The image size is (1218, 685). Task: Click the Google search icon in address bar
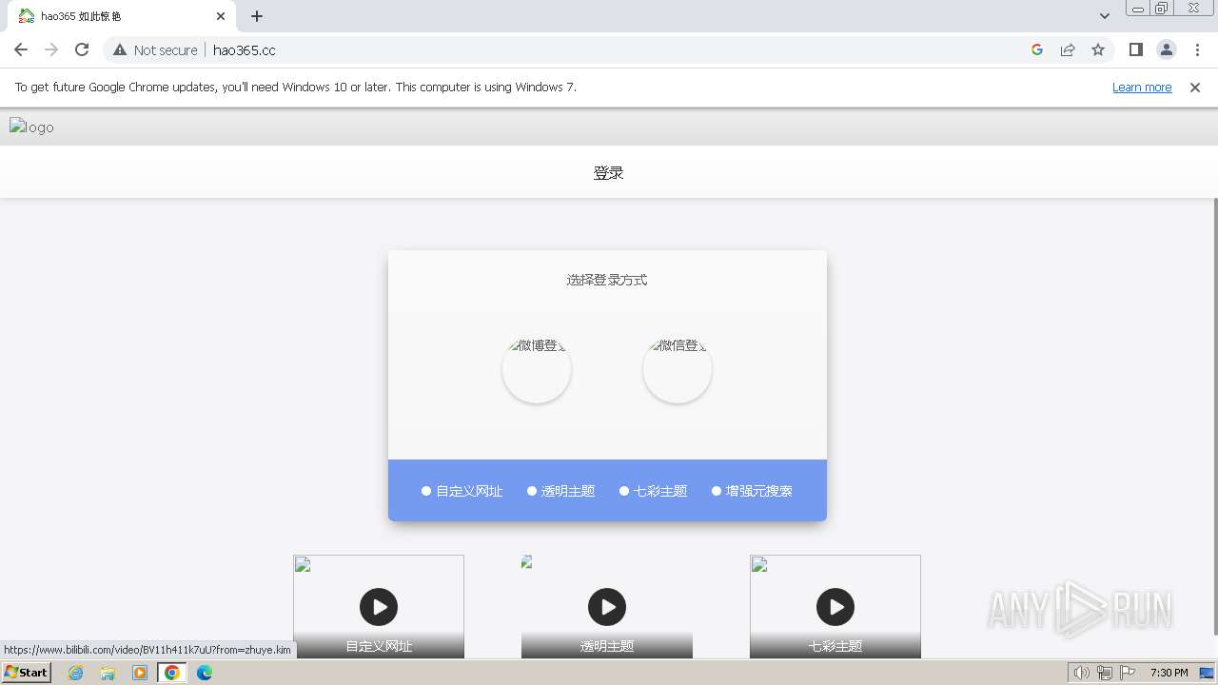coord(1037,49)
